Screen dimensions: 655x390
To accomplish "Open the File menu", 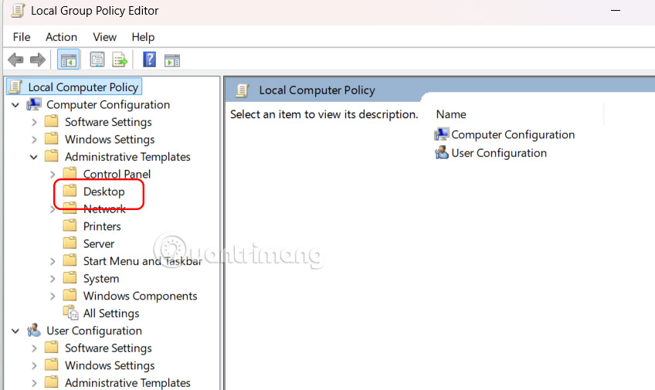I will [22, 37].
